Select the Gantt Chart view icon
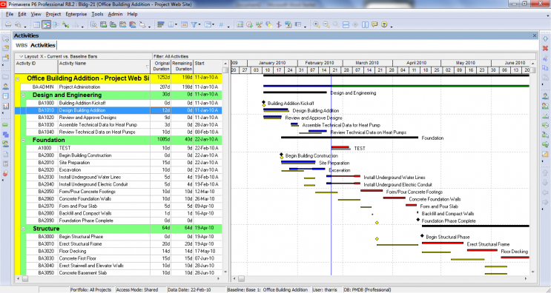 tap(46, 24)
